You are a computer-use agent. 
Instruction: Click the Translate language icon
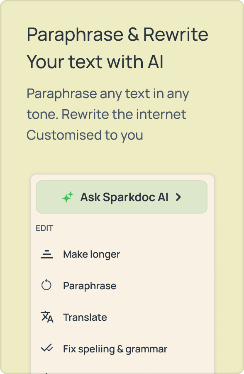47,317
